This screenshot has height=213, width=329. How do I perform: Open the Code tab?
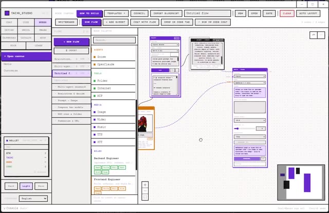tap(26, 22)
